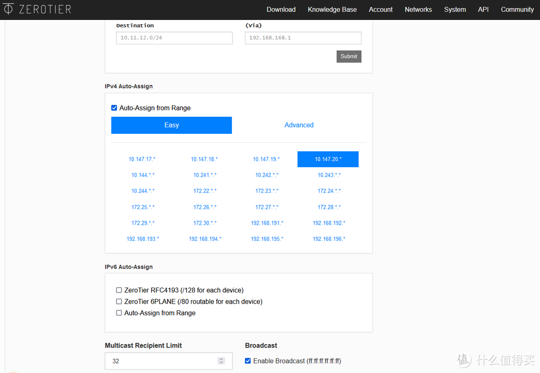Pick the 172.22.*.* address range
This screenshot has width=540, height=373.
coord(205,191)
